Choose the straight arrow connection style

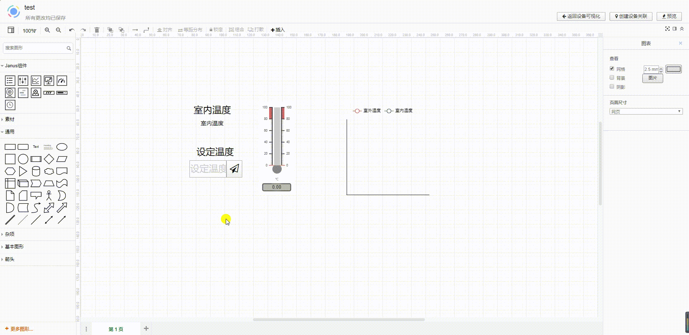coord(135,30)
